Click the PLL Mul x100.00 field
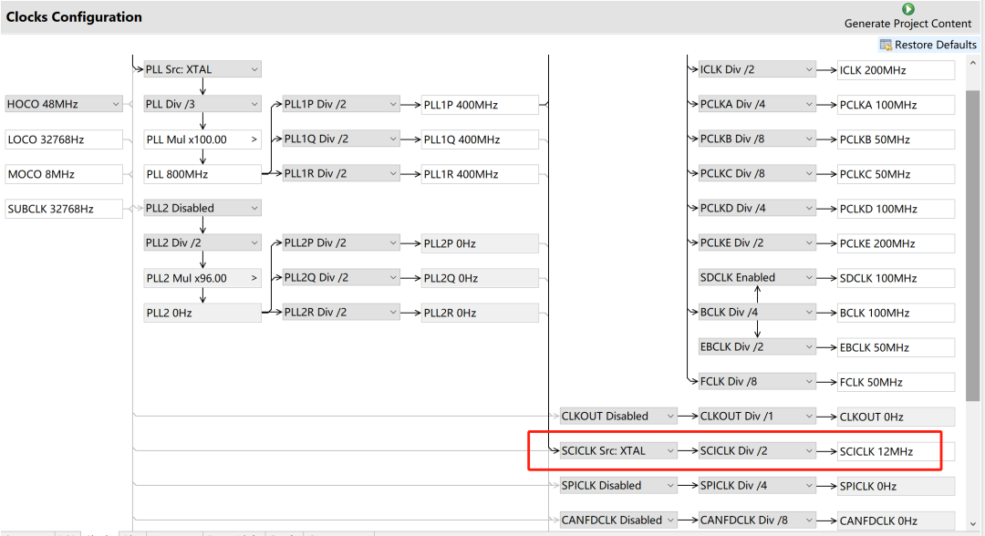 pyautogui.click(x=202, y=139)
